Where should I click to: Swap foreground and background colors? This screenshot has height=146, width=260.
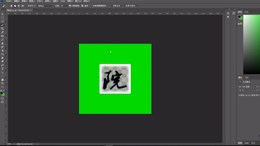click(x=4, y=90)
